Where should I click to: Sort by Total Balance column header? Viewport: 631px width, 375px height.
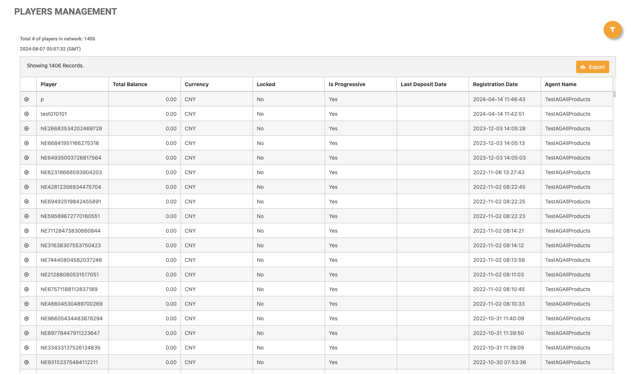[130, 84]
